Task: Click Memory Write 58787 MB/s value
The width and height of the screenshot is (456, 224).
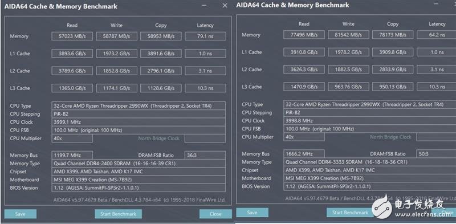Action: tap(116, 36)
